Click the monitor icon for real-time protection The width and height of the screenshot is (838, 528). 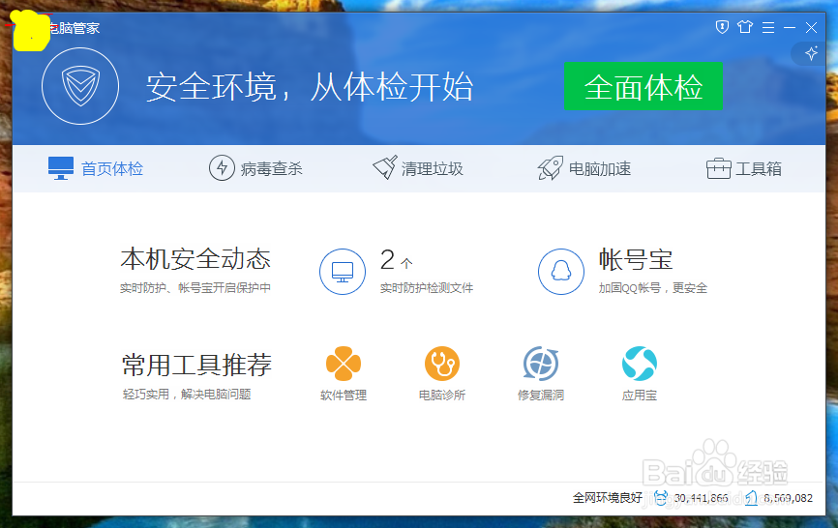click(x=343, y=272)
